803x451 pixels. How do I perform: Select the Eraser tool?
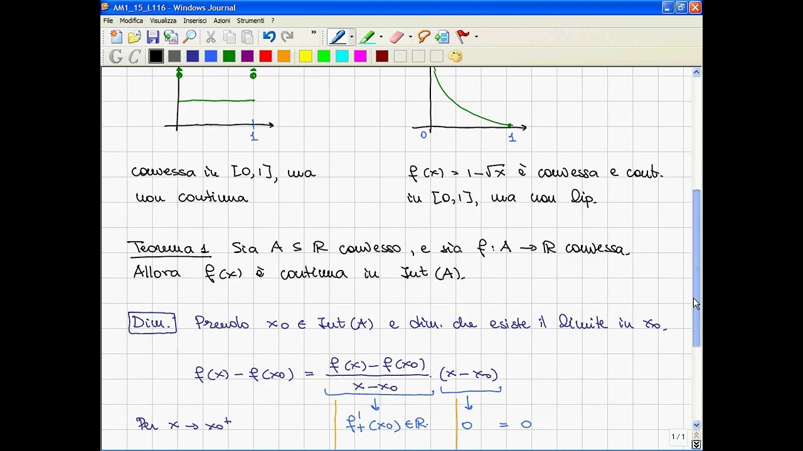pos(397,37)
